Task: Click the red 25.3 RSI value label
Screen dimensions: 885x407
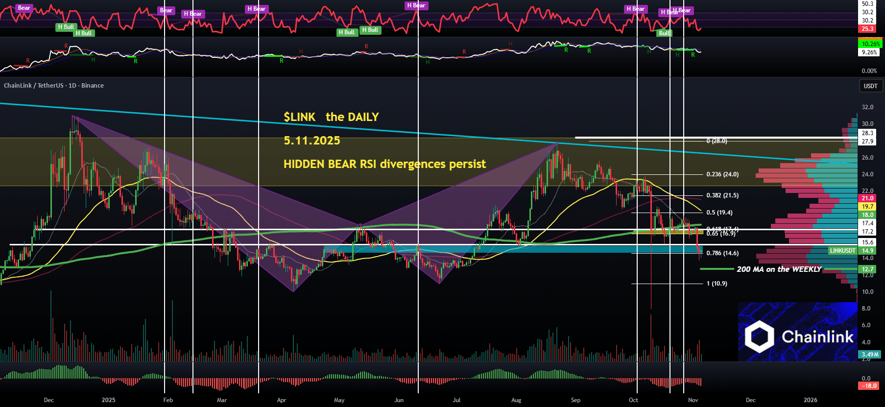Action: coord(868,29)
